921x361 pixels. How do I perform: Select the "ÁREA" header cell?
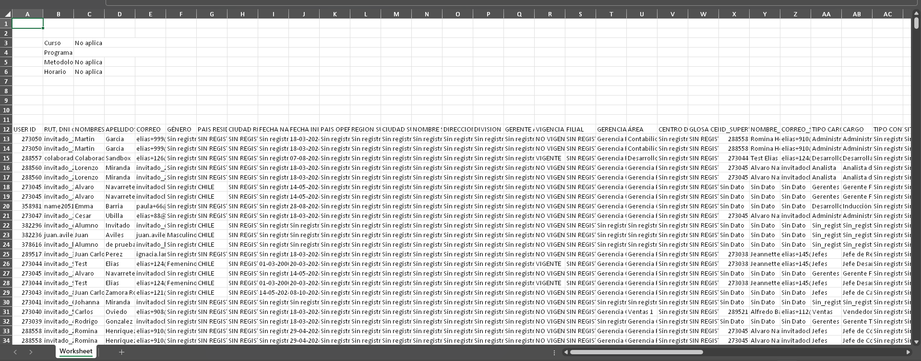tap(642, 129)
